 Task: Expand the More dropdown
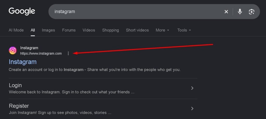(162, 30)
